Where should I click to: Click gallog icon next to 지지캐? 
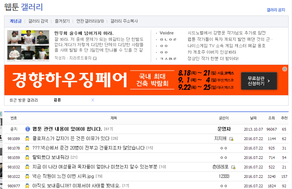pos(231,139)
